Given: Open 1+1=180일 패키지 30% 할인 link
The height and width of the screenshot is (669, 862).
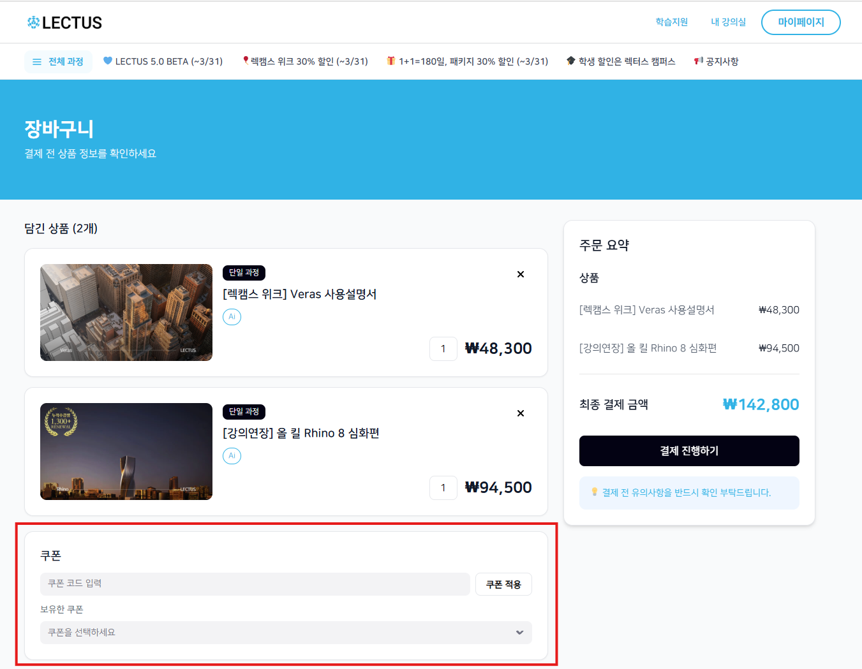Looking at the screenshot, I should (467, 62).
